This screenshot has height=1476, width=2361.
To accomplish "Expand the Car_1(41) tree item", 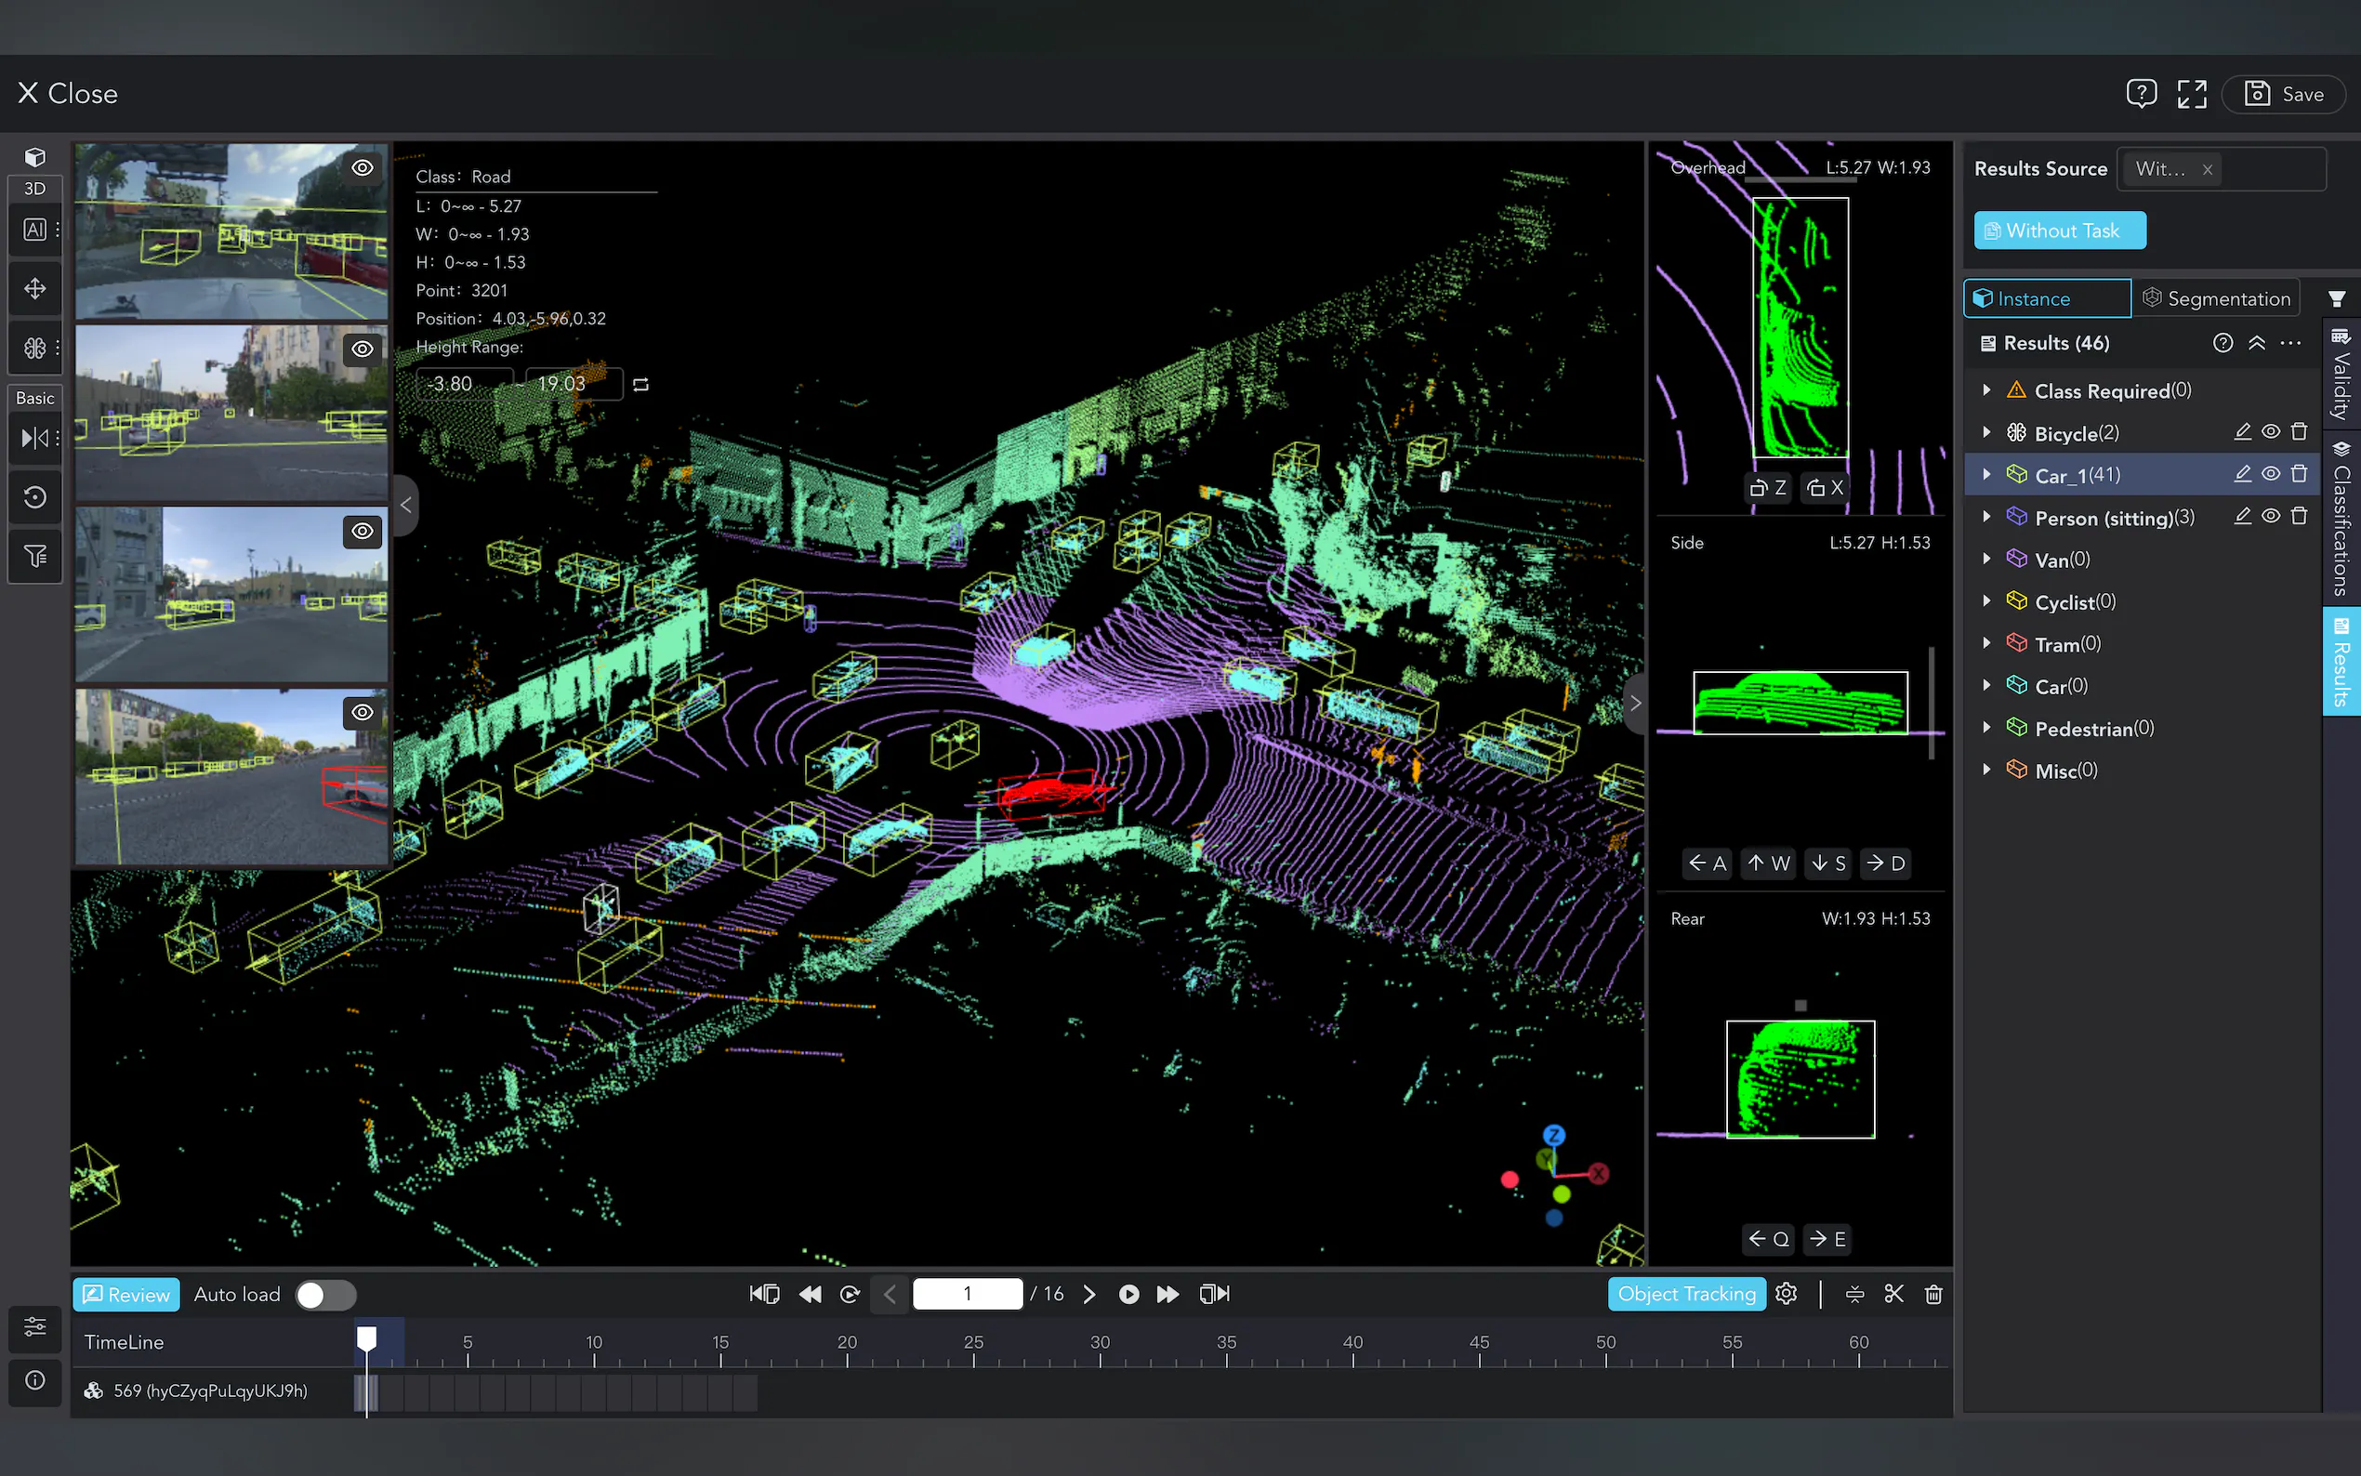I will [x=1986, y=474].
